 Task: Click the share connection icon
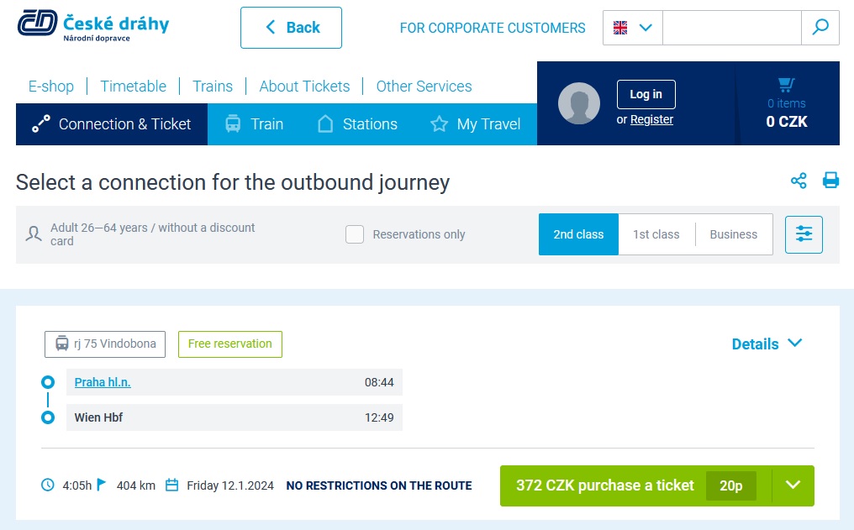point(799,181)
